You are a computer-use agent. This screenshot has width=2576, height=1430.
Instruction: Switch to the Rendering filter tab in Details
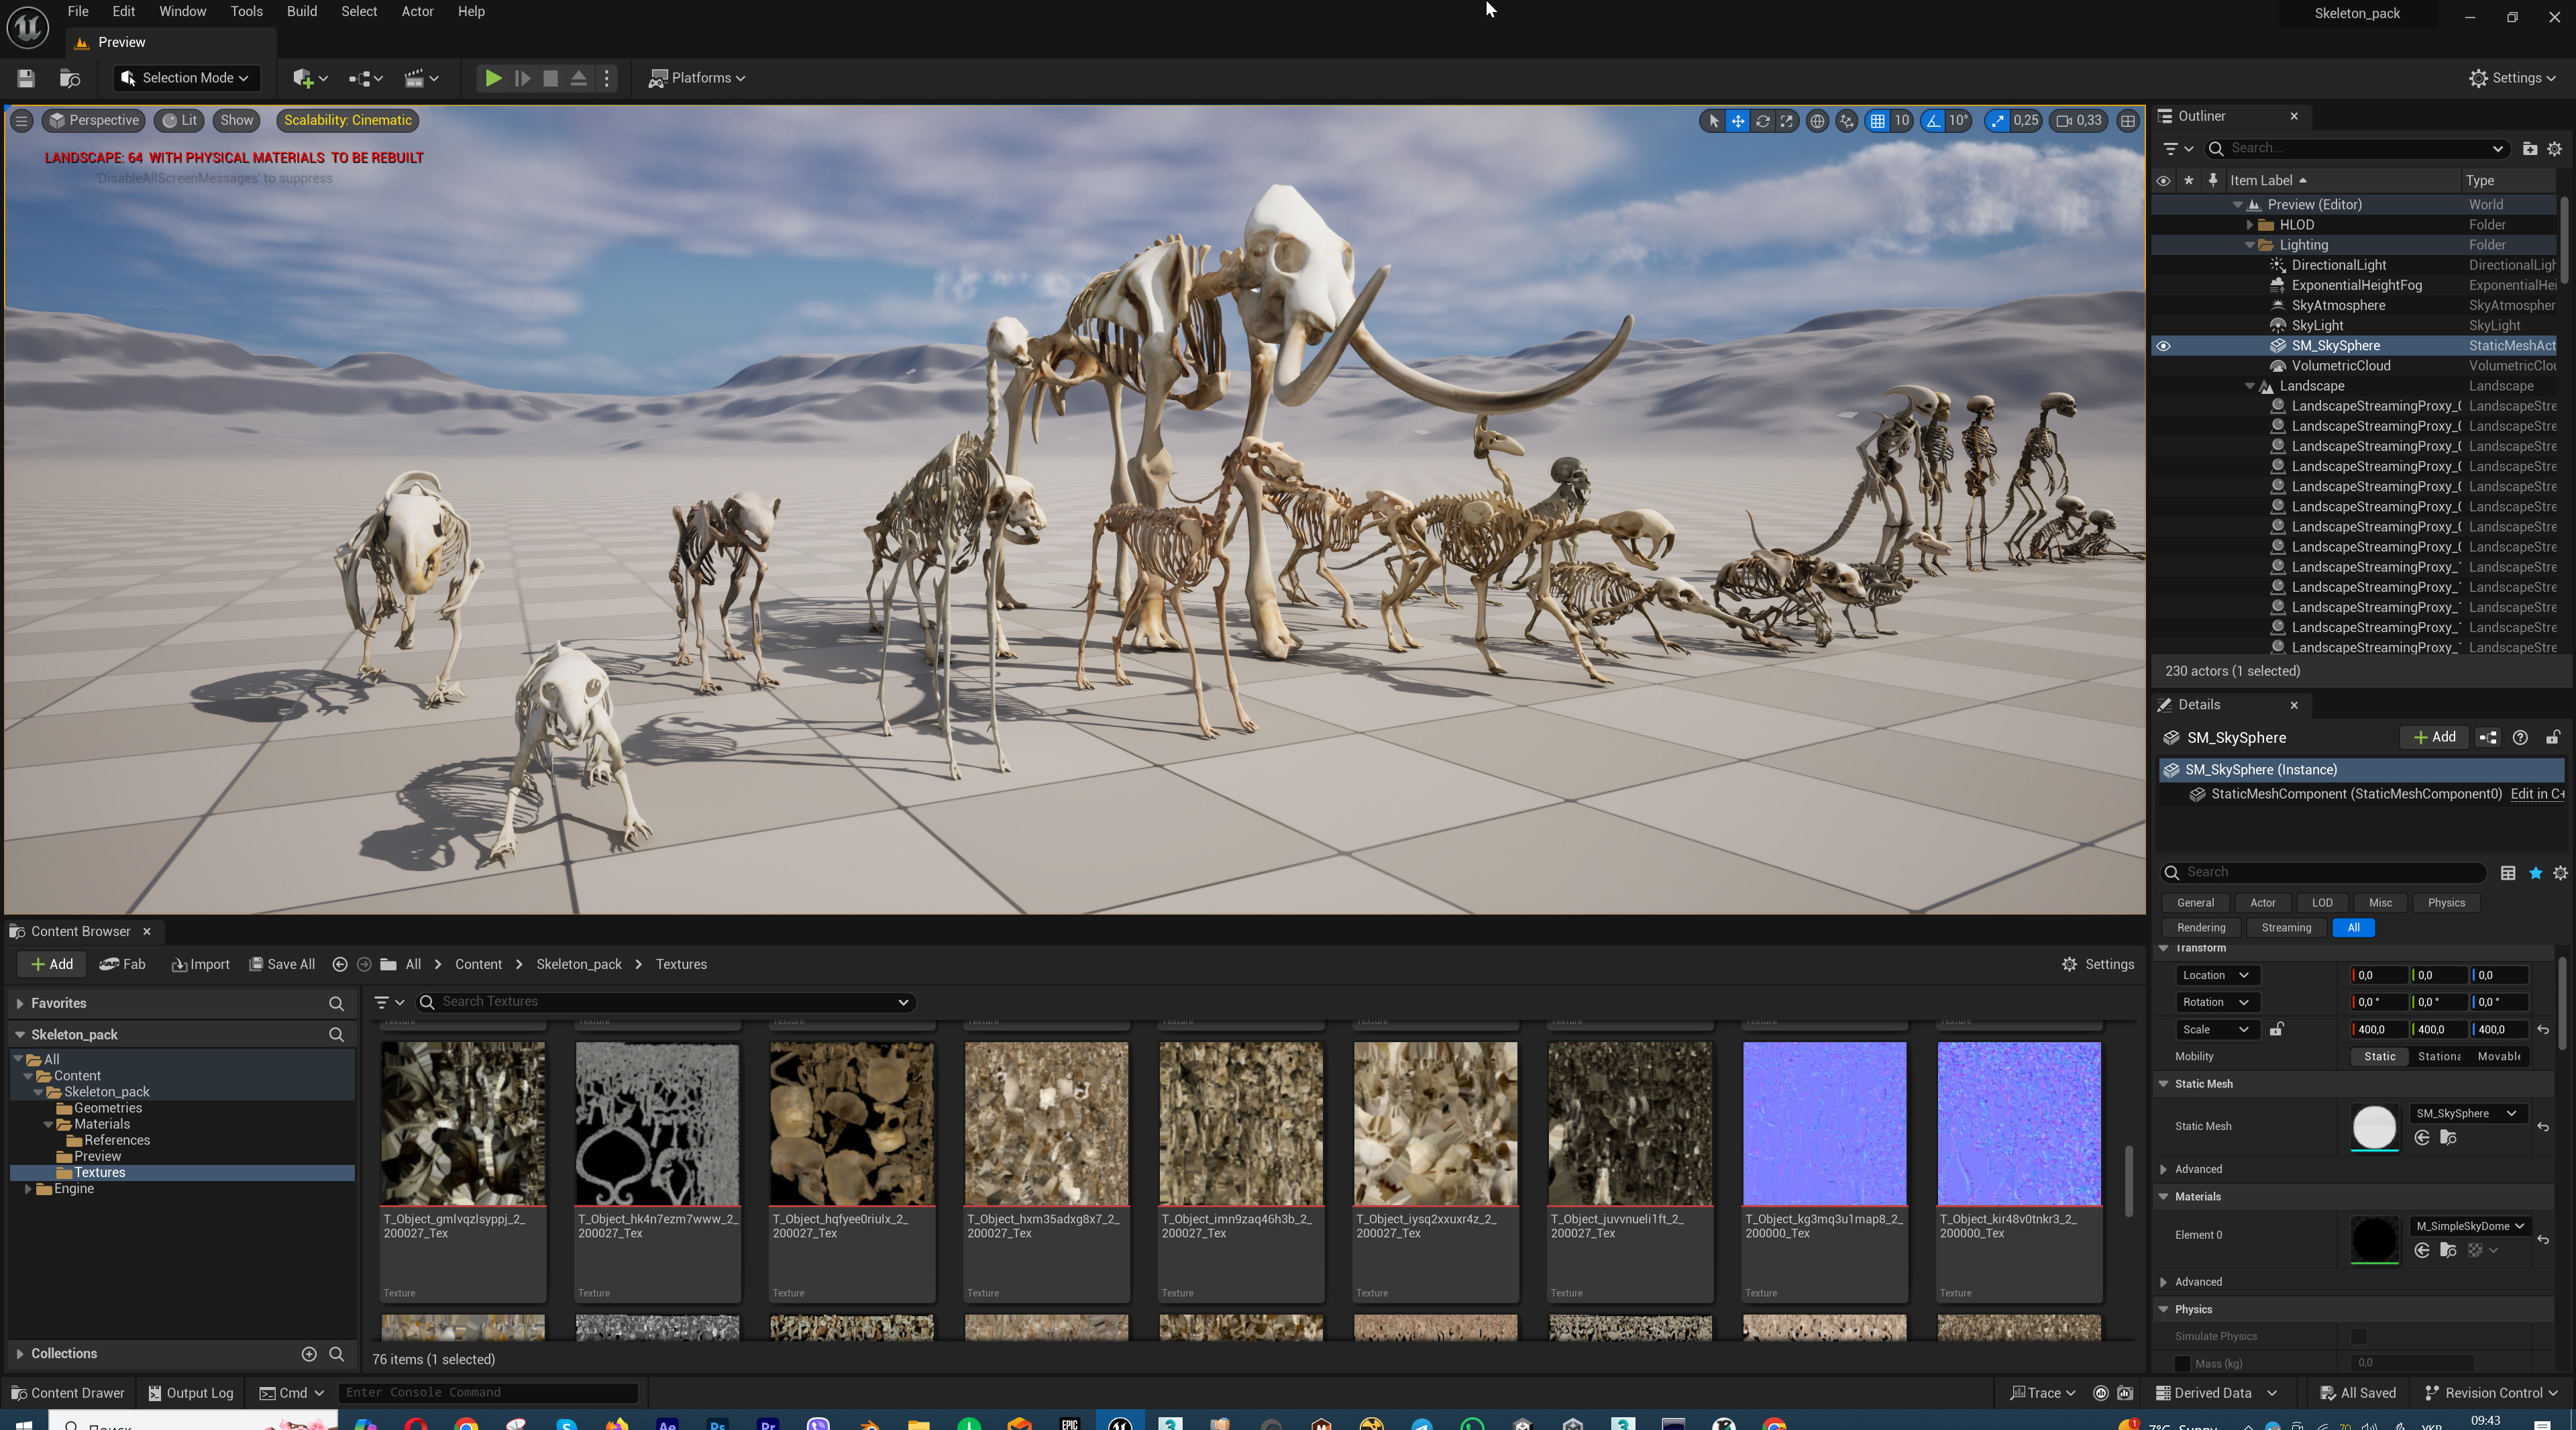coord(2201,928)
